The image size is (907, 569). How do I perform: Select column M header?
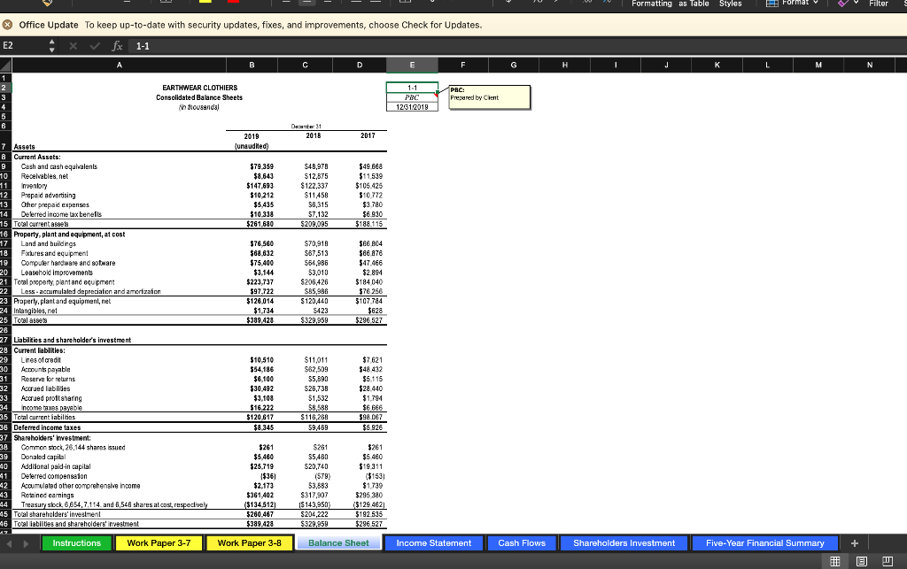(x=818, y=65)
